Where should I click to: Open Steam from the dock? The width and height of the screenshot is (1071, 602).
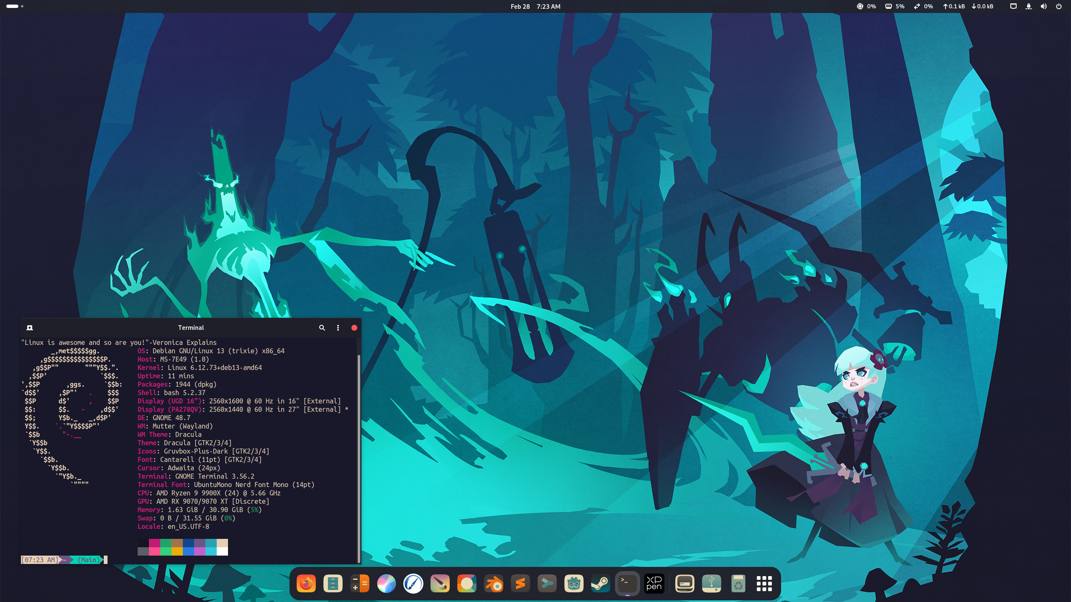pos(601,584)
